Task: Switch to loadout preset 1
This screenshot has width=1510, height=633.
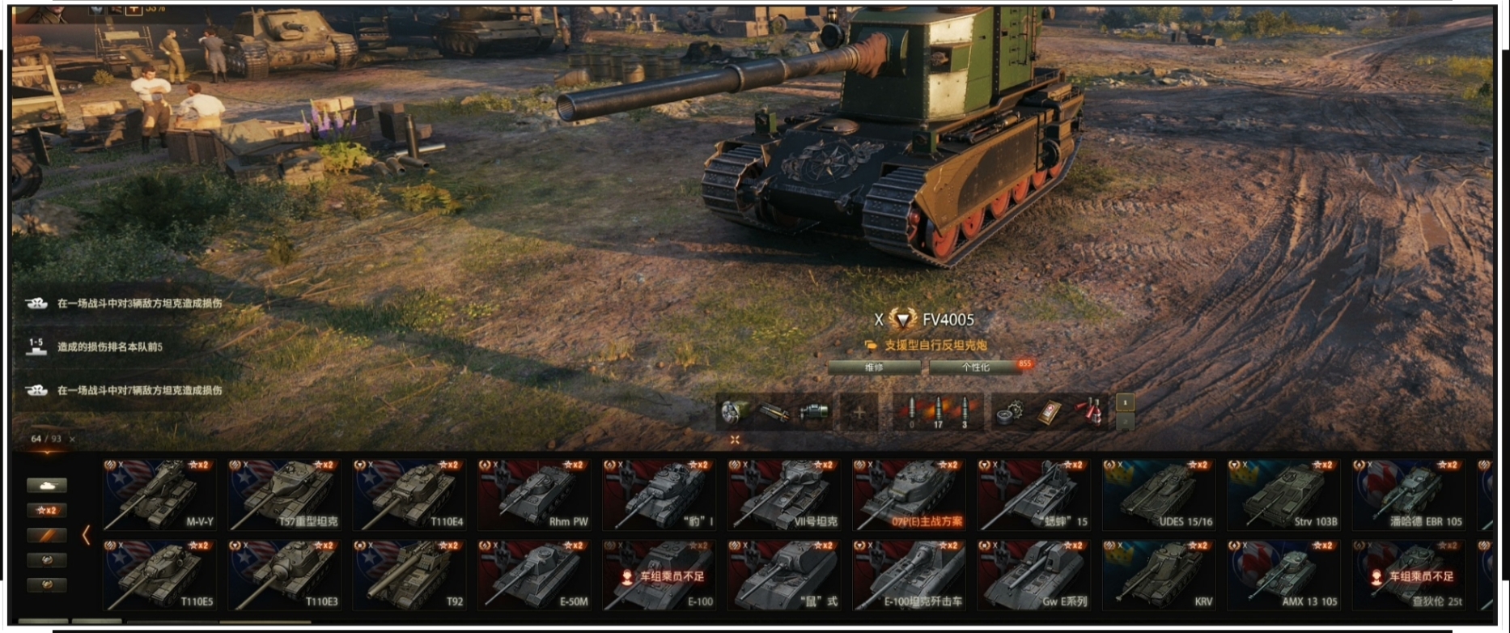Action: [x=1124, y=402]
